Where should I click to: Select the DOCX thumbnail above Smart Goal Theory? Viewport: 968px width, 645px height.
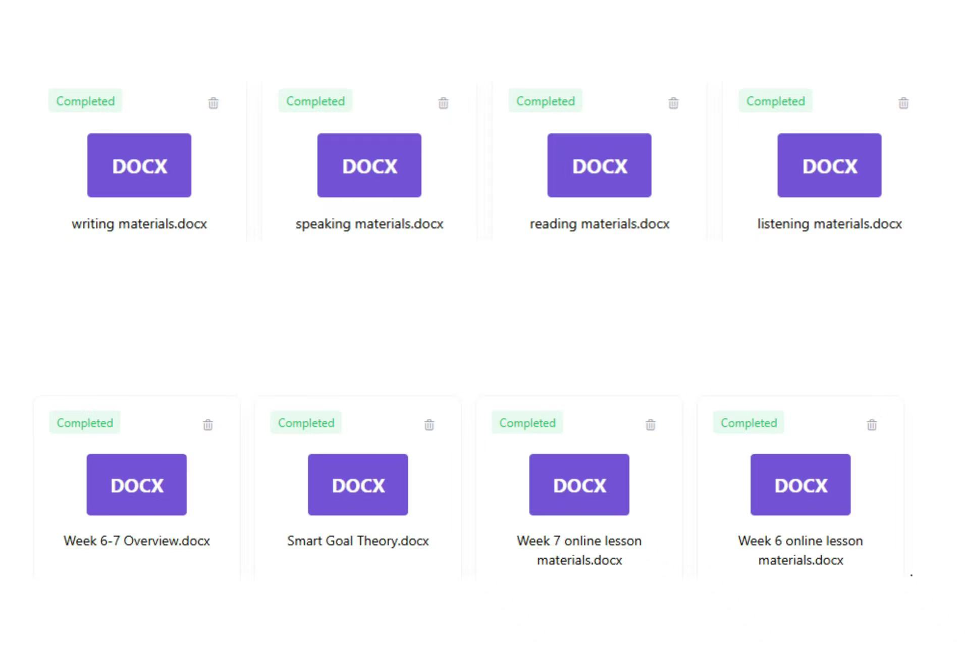coord(358,485)
